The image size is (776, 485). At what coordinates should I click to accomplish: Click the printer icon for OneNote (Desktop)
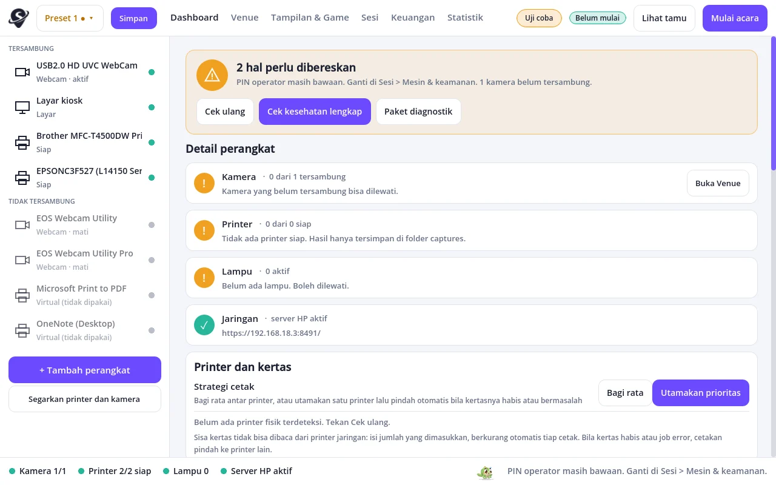(x=22, y=330)
